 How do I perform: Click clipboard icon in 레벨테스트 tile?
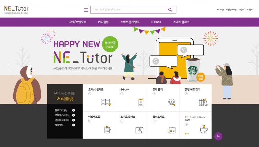[x=107, y=130]
